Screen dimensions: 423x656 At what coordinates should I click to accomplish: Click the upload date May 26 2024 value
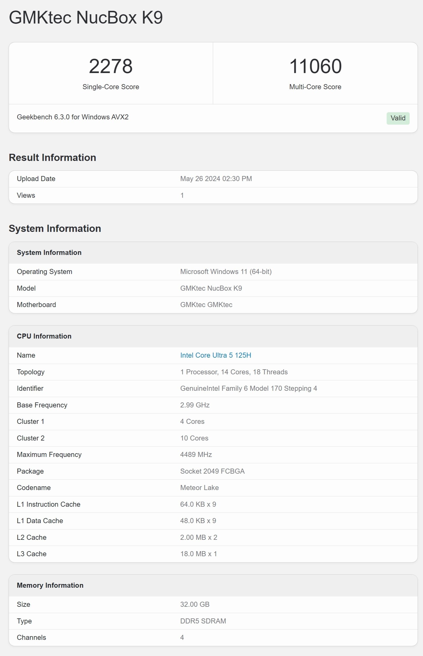(216, 179)
